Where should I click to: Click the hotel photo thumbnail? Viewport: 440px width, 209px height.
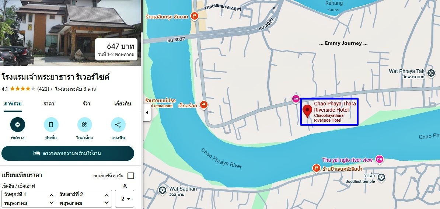(x=70, y=33)
